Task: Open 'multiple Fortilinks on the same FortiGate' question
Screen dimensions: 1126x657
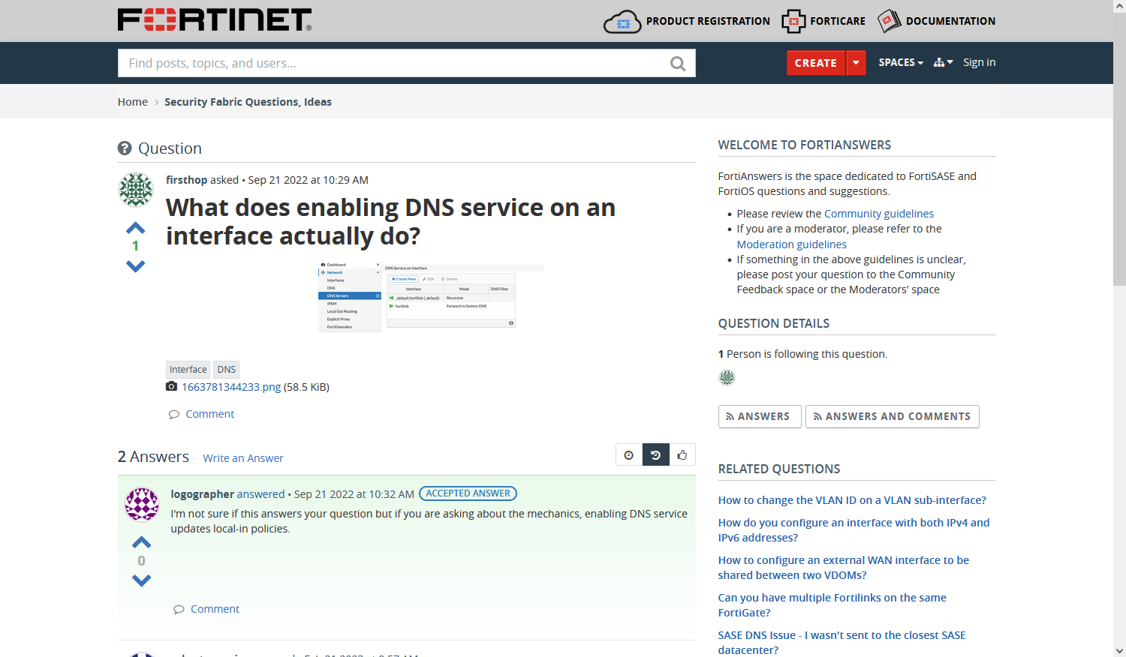Action: coord(832,605)
